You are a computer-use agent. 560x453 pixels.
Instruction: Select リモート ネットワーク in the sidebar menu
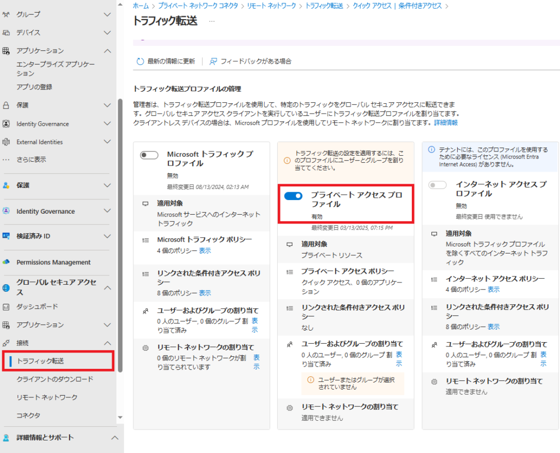[47, 397]
